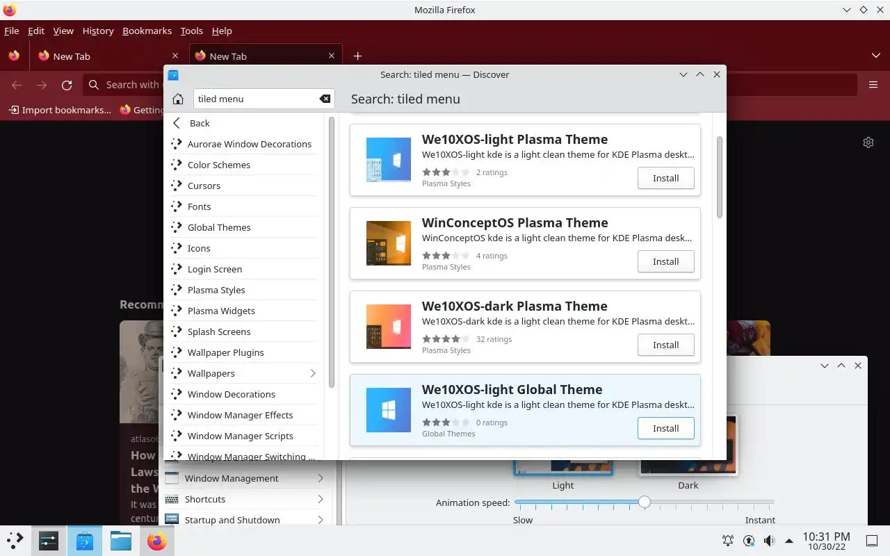This screenshot has height=556, width=890.
Task: Select Window Manager Scripts category
Action: (243, 436)
